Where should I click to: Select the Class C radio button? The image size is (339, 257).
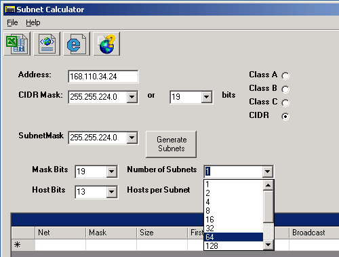285,103
